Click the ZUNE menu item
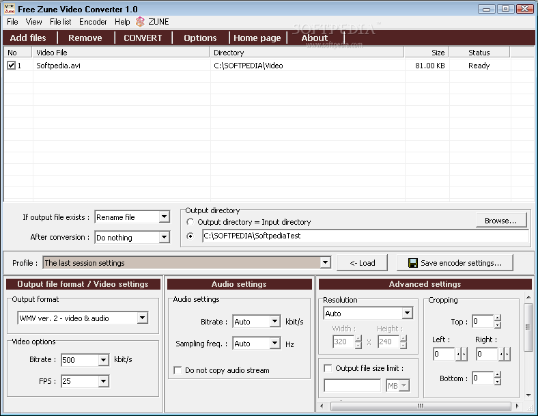 pyautogui.click(x=158, y=22)
